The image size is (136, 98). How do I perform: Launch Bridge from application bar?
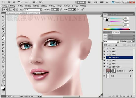pyautogui.click(x=9, y=2)
